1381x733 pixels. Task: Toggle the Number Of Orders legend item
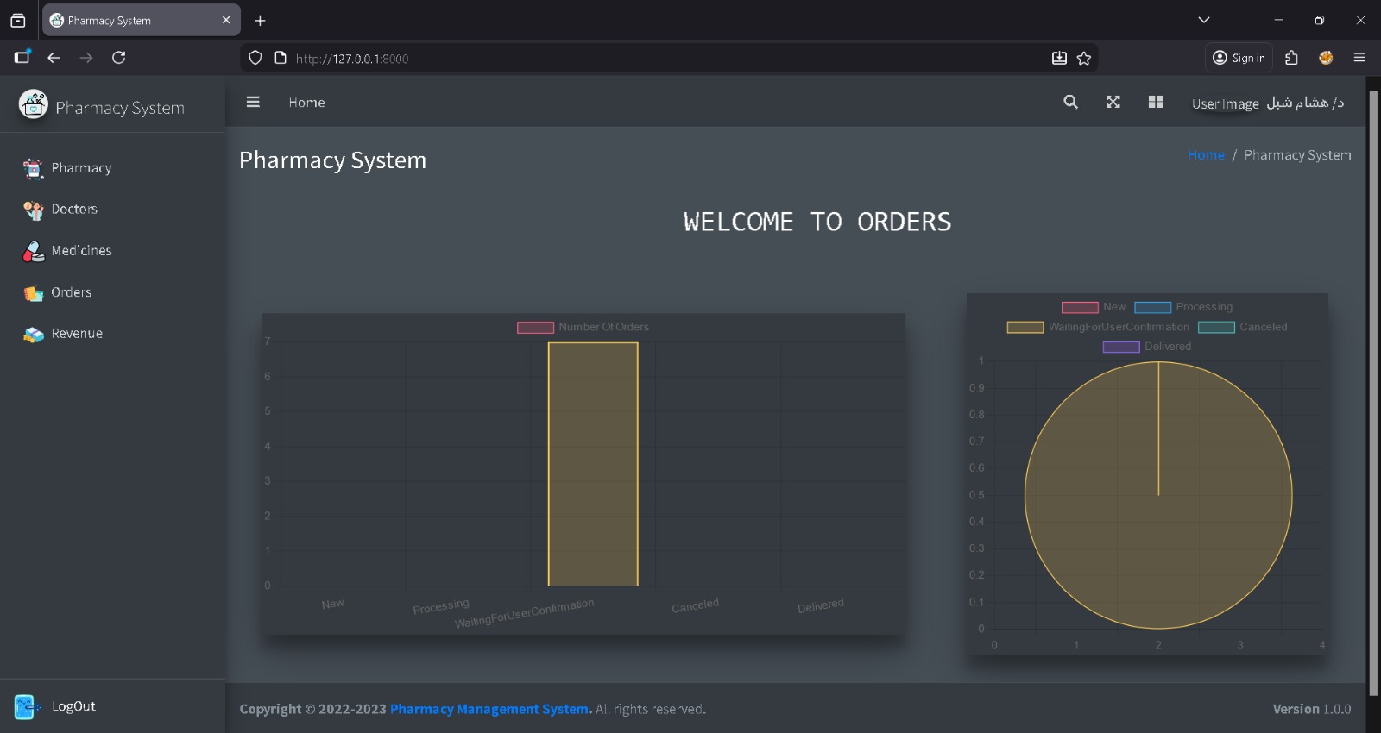click(x=583, y=327)
